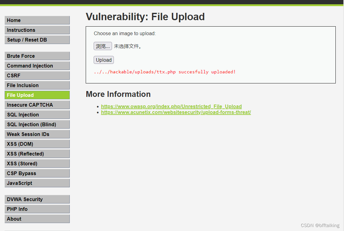The height and width of the screenshot is (231, 344).
Task: Open Setup / Reset DB
Action: pyautogui.click(x=37, y=40)
